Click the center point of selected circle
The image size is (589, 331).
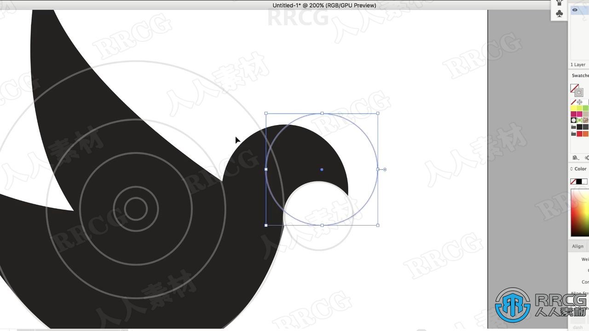click(322, 170)
